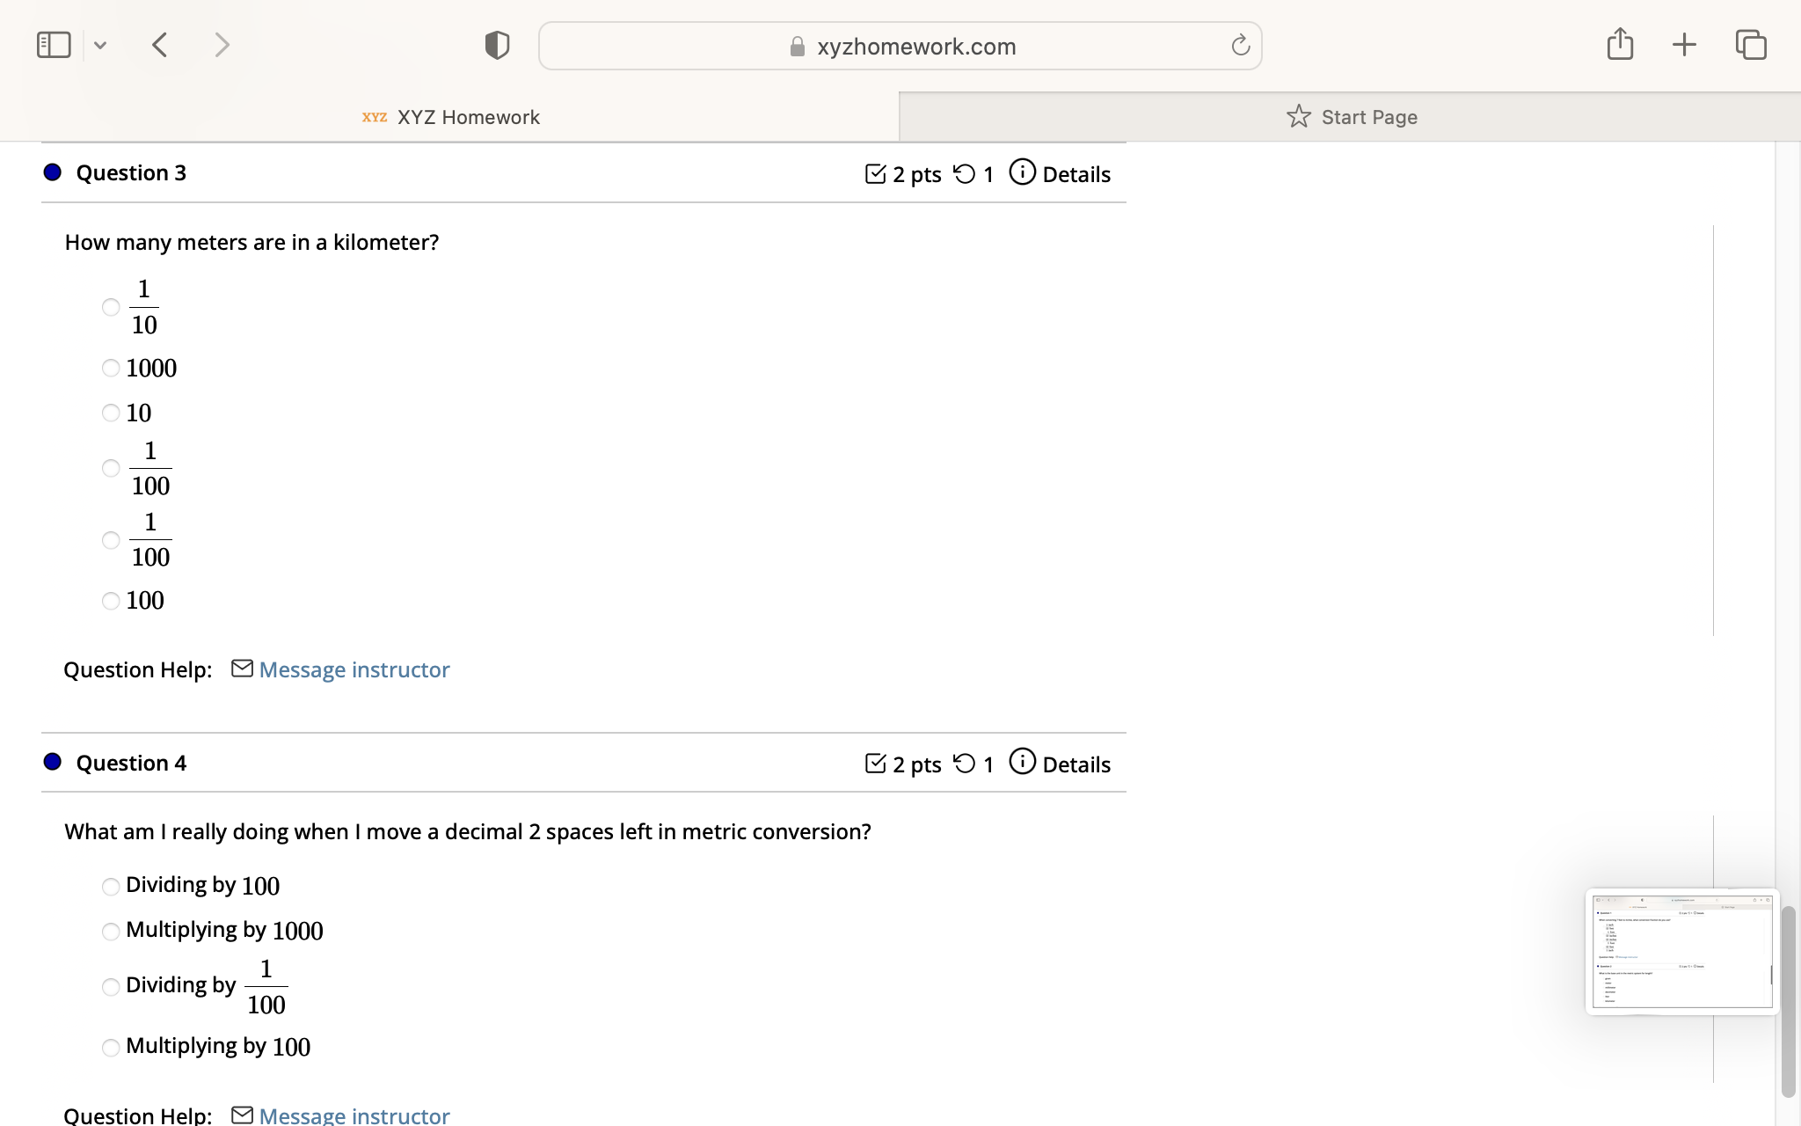The height and width of the screenshot is (1126, 1801).
Task: Open Message instructor for Question 3
Action: tap(353, 669)
